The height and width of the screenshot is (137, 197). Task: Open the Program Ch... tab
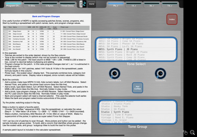tap(13, 5)
